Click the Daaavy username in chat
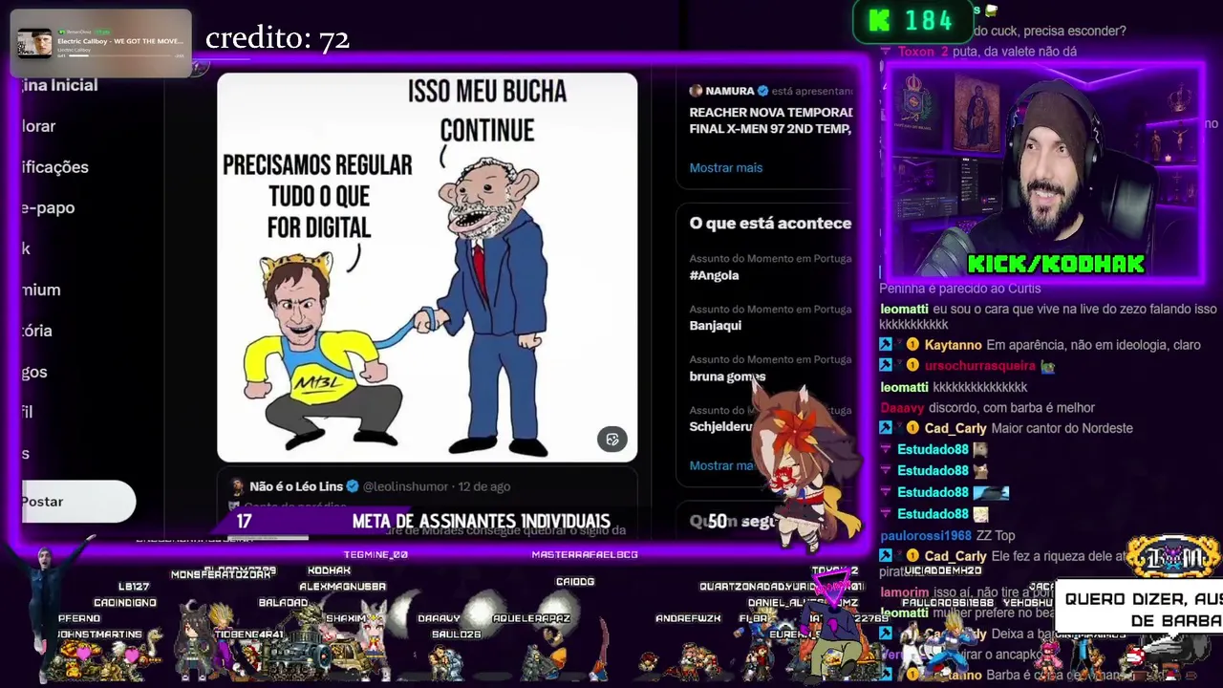Screen dimensions: 1223x688 tap(902, 408)
